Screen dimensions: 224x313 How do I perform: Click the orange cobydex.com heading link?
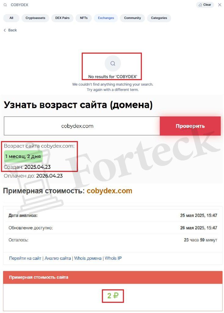(x=109, y=191)
